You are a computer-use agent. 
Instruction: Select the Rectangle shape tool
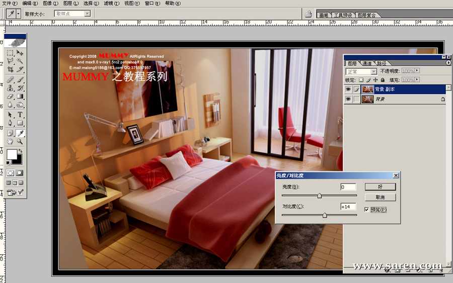click(x=20, y=123)
